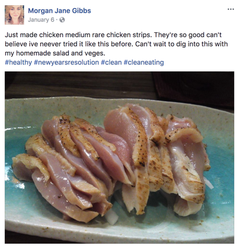Screen dimensions: 238x248
Task: Follow the #healthy hashtag
Action: (x=18, y=62)
